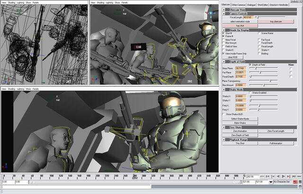This screenshot has width=303, height=194.
Task: Click select animation node button
Action: [240, 22]
